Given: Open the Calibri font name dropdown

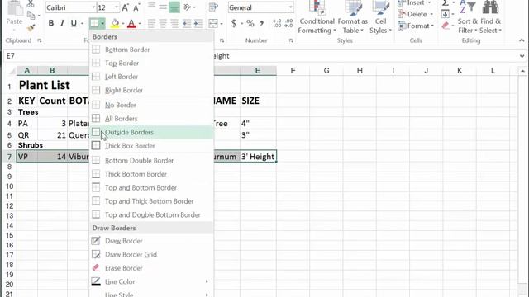Looking at the screenshot, I should [x=93, y=7].
